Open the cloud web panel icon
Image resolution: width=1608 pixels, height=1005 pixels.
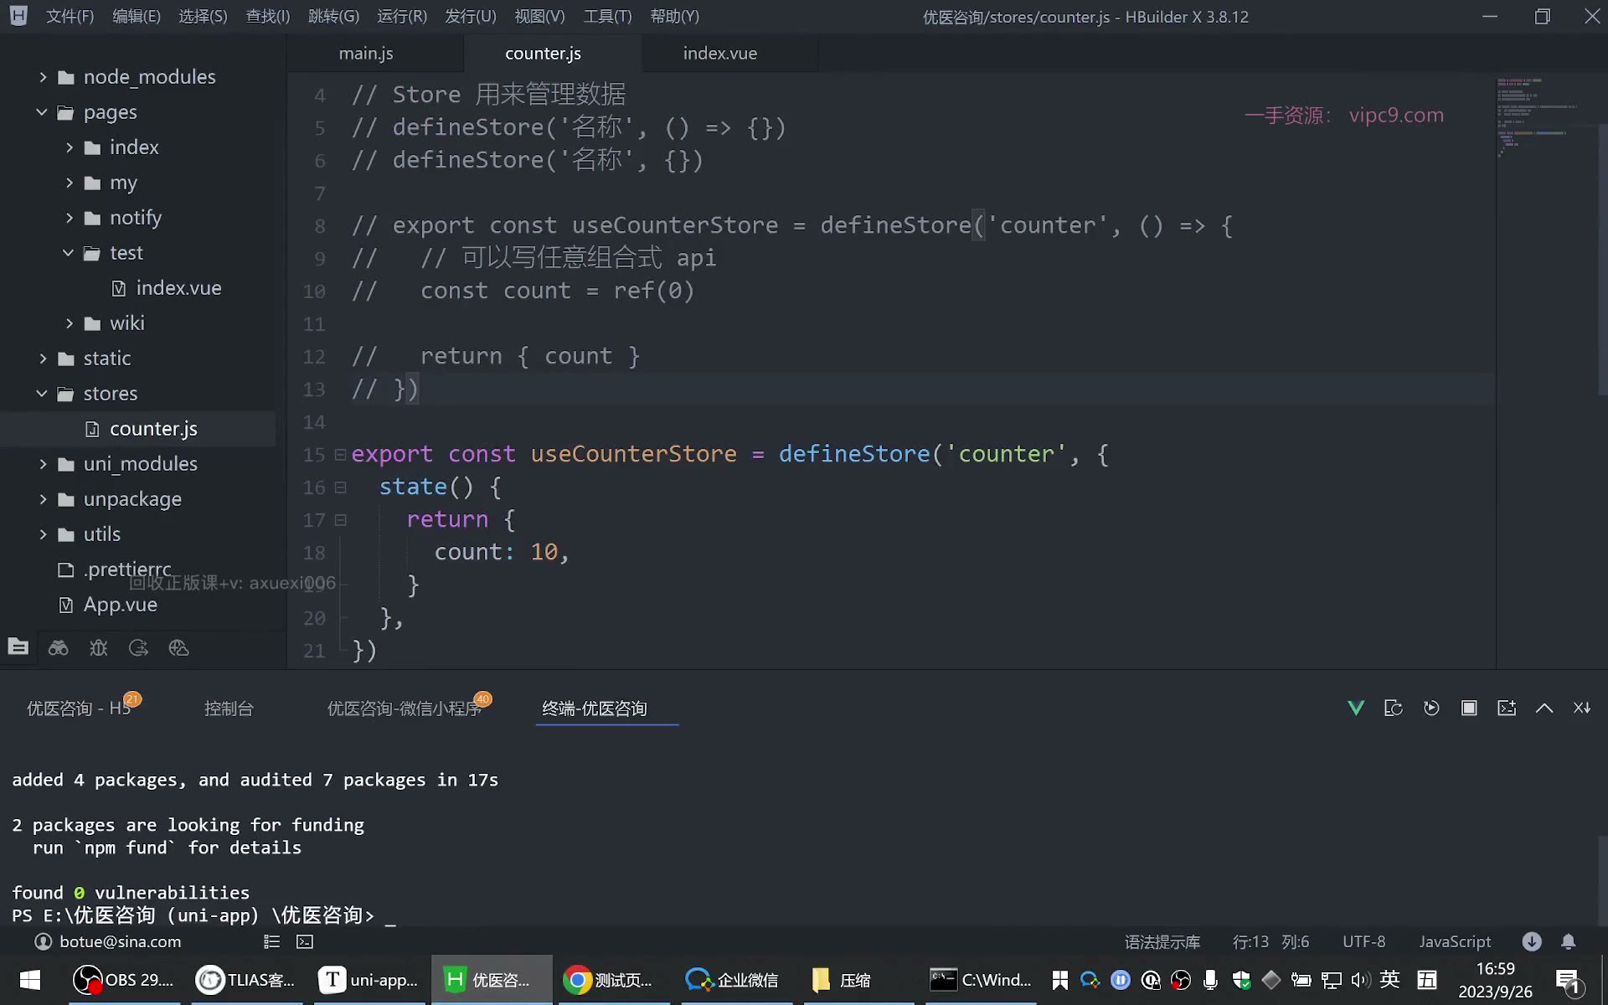pos(178,647)
